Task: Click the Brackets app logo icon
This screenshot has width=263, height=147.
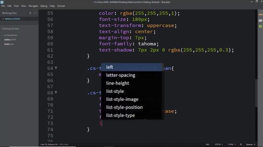Action: coord(2,2)
